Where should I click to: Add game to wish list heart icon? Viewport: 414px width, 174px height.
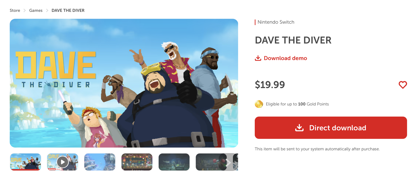point(403,85)
